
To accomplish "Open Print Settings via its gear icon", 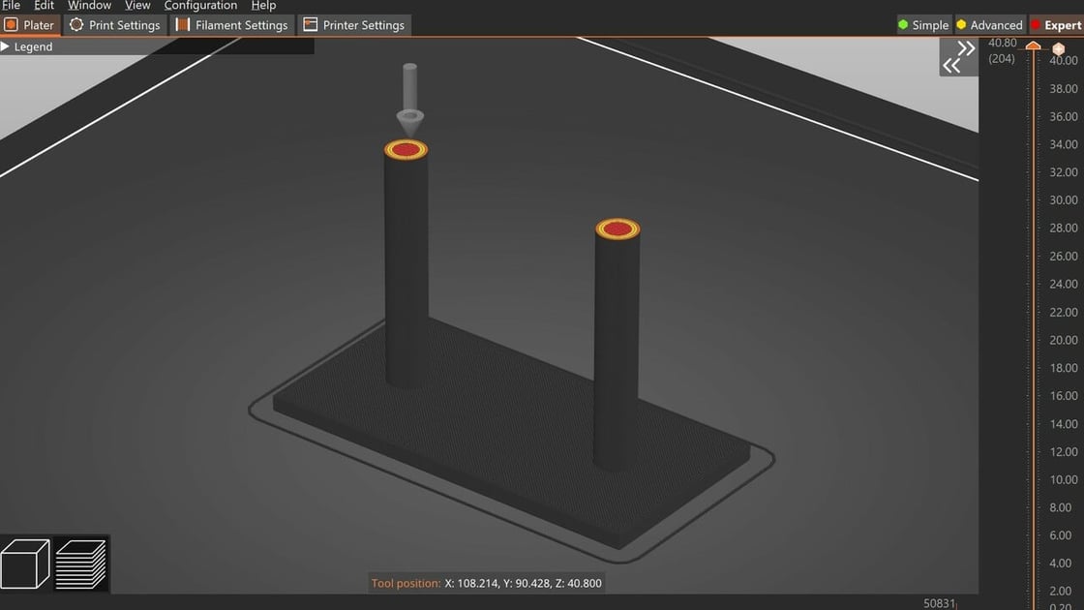I will pyautogui.click(x=76, y=25).
